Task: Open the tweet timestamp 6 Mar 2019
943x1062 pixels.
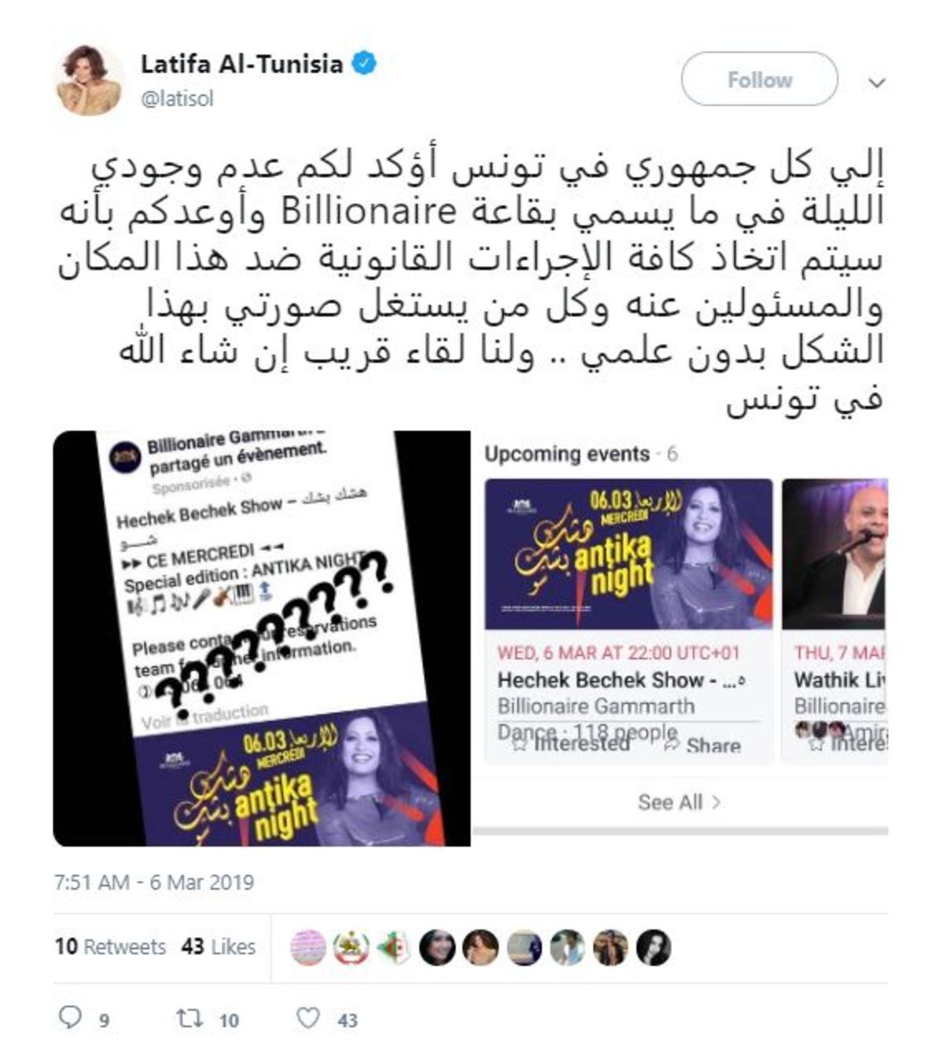Action: (x=154, y=882)
